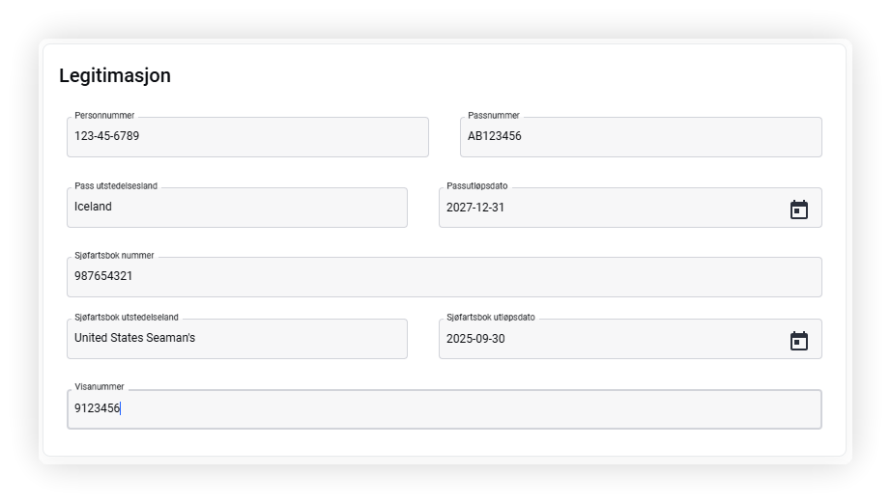
Task: Click the Iceland country value
Action: point(93,207)
